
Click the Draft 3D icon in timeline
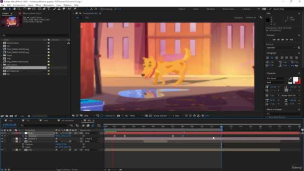coord(77,125)
